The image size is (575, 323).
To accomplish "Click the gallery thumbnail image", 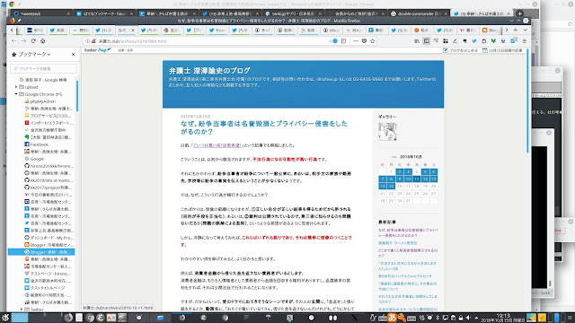I will coord(387,132).
